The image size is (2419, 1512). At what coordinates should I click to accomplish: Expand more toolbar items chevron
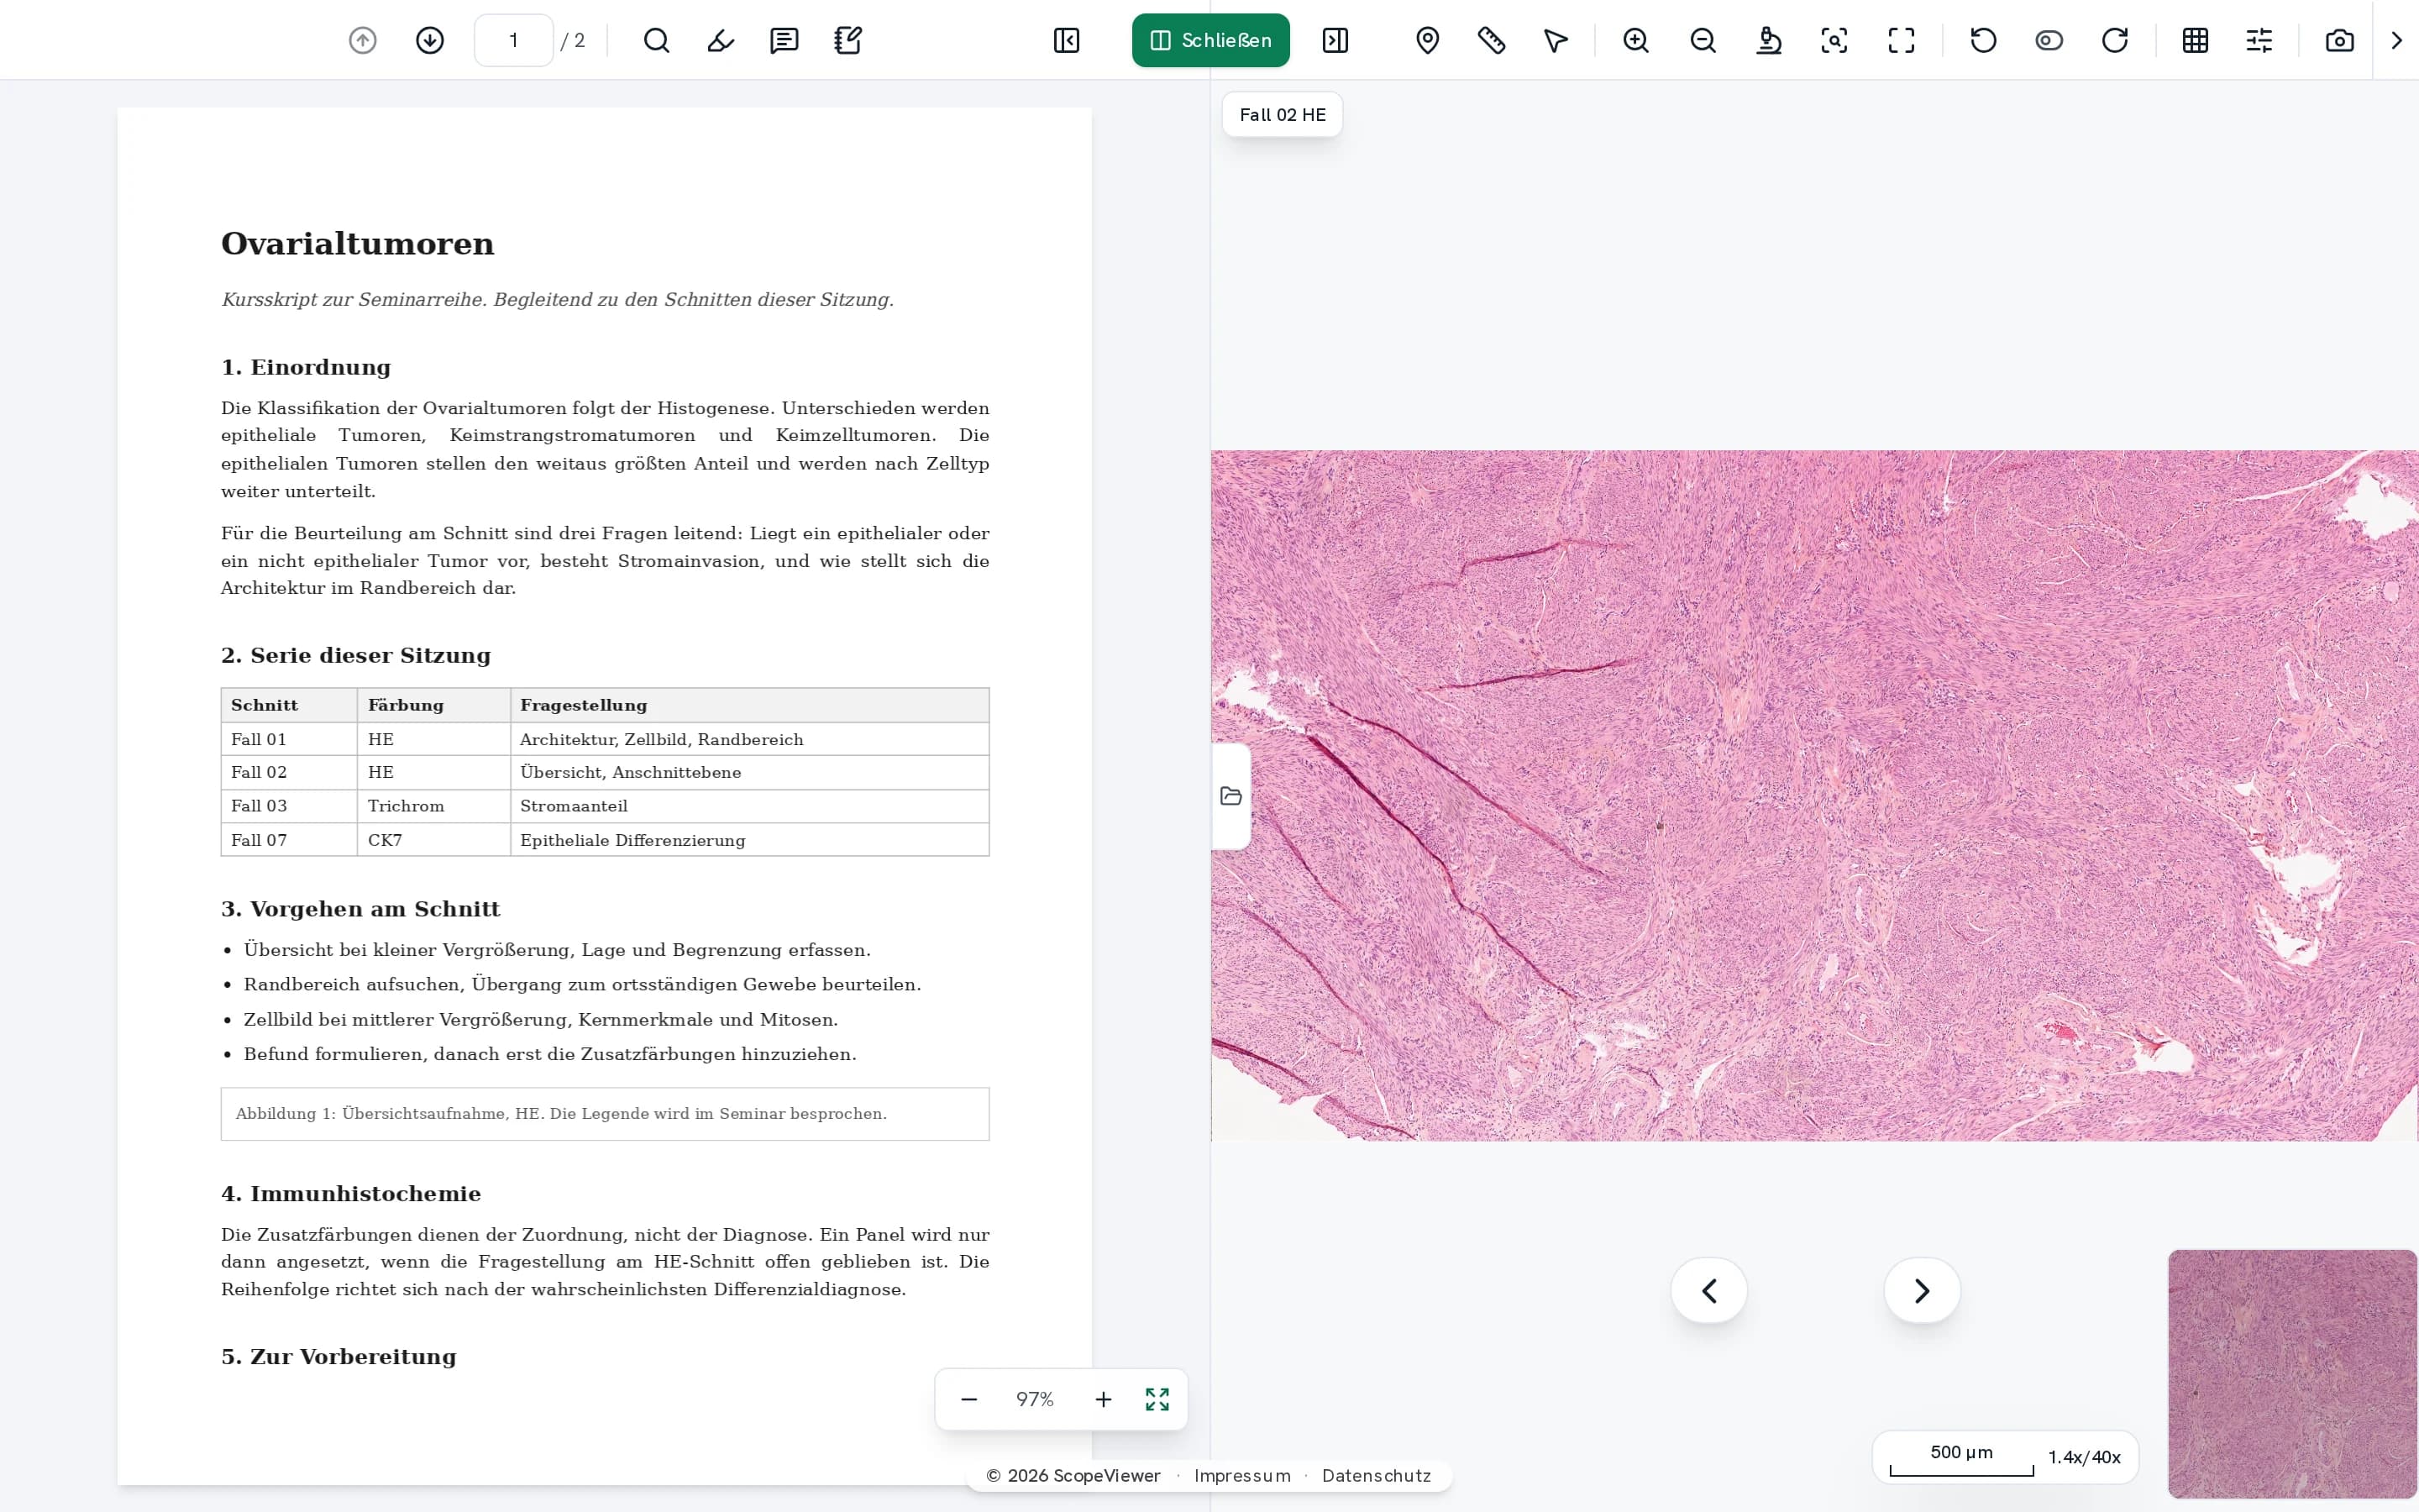pyautogui.click(x=2396, y=40)
